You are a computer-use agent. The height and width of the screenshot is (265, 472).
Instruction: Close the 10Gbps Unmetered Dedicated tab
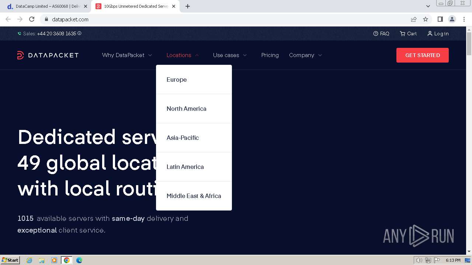[174, 6]
